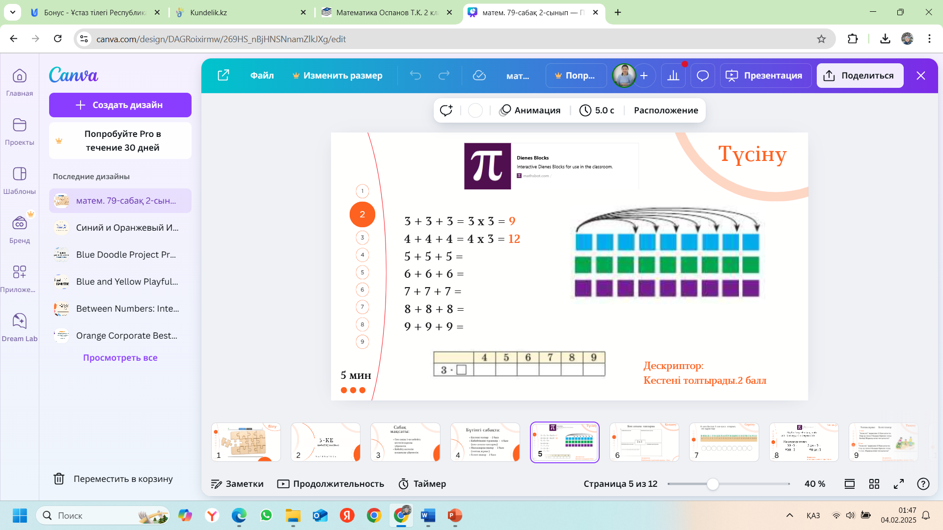Image resolution: width=943 pixels, height=530 pixels.
Task: Toggle the Заметки notes panel
Action: (237, 484)
